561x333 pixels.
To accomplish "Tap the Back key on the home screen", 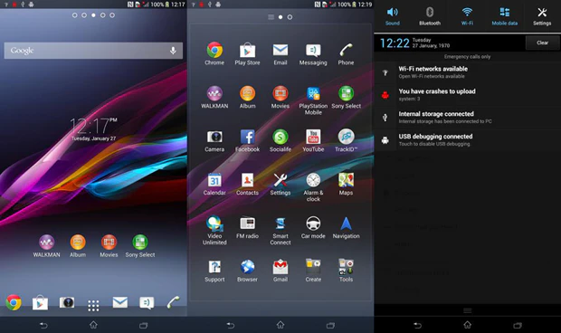I will (43, 325).
